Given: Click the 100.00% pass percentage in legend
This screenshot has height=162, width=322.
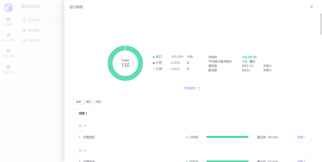Looking at the screenshot, I should [177, 57].
